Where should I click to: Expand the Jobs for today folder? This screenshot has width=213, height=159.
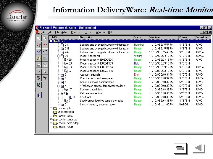point(51,116)
